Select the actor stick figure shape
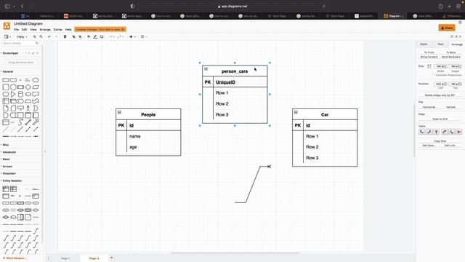Image resolution: width=465 pixels, height=262 pixels. pos(28,108)
